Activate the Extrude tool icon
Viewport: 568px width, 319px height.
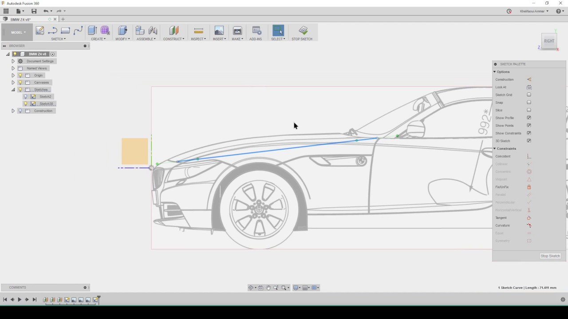coord(92,31)
